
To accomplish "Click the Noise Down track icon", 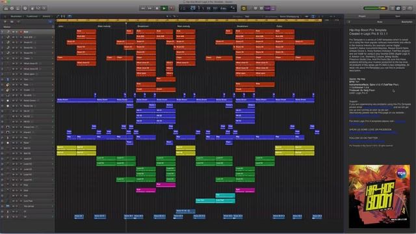I will 8,101.
